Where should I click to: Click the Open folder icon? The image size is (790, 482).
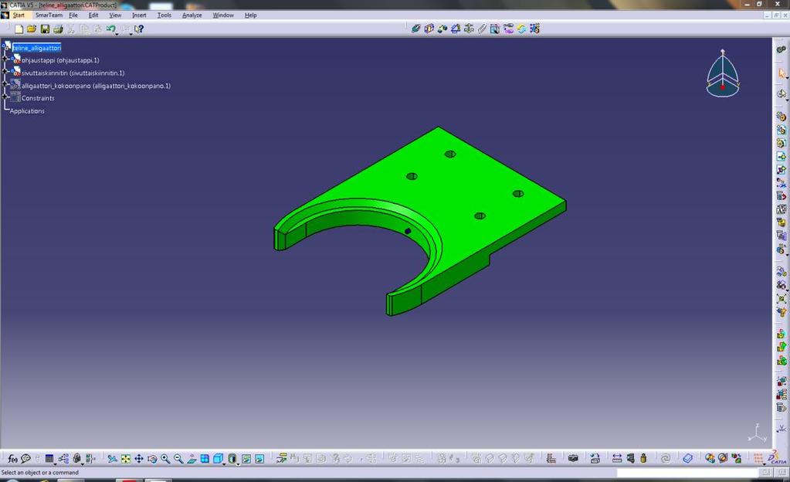pos(32,29)
